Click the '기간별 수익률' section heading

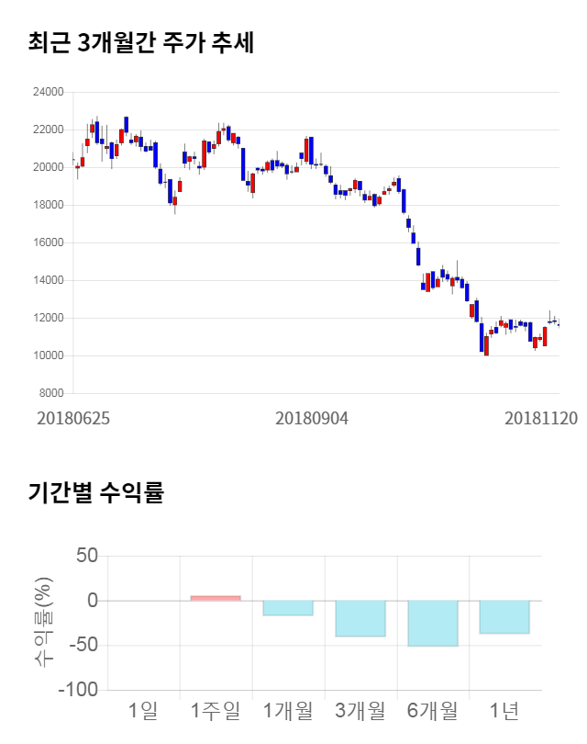click(x=95, y=492)
